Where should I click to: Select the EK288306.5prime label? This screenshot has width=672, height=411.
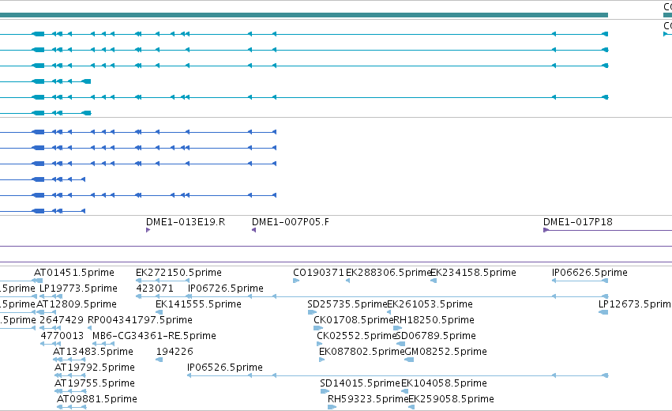pos(389,273)
